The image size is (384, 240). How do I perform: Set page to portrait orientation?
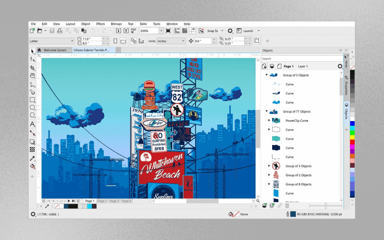[115, 41]
